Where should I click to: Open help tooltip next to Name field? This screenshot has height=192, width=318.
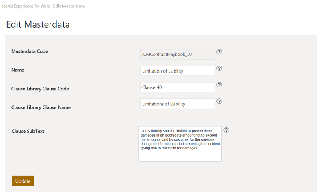tap(219, 68)
